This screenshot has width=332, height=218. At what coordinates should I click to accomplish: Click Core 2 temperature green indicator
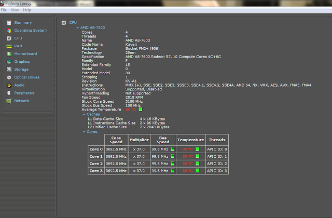tap(198, 163)
